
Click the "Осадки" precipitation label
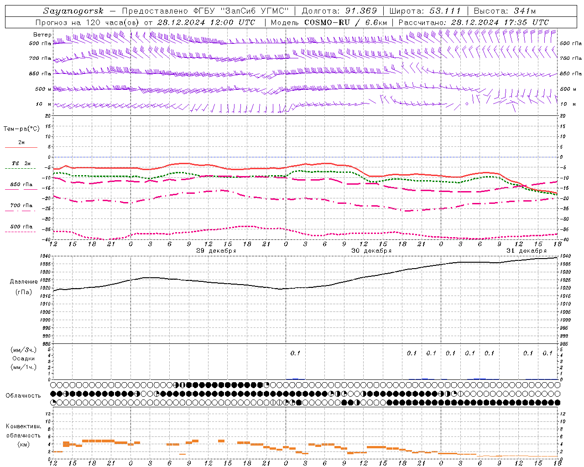(24, 358)
